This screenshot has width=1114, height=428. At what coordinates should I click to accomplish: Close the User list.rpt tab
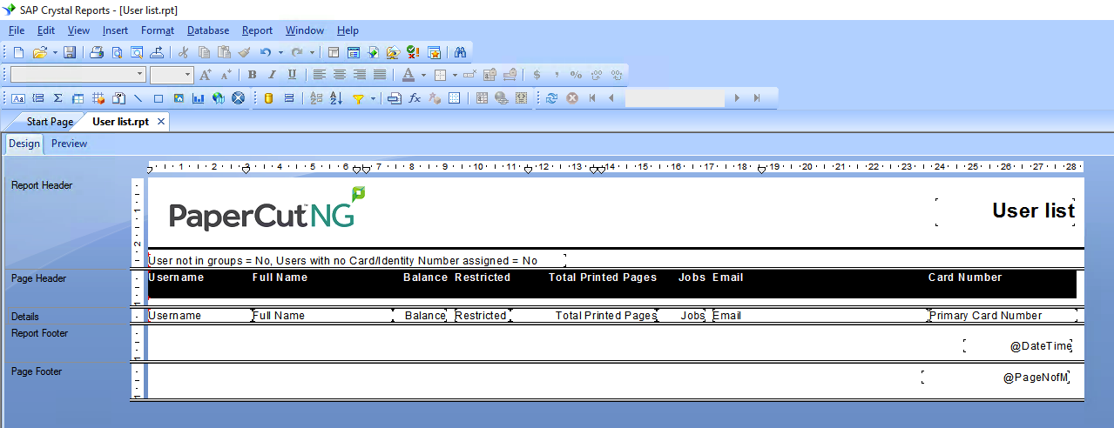point(161,122)
